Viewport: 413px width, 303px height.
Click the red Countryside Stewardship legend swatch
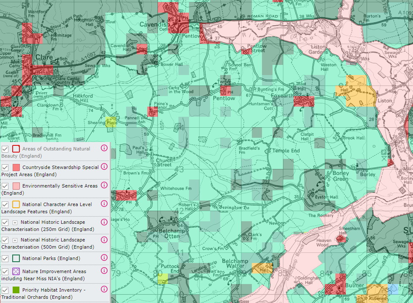[16, 167]
